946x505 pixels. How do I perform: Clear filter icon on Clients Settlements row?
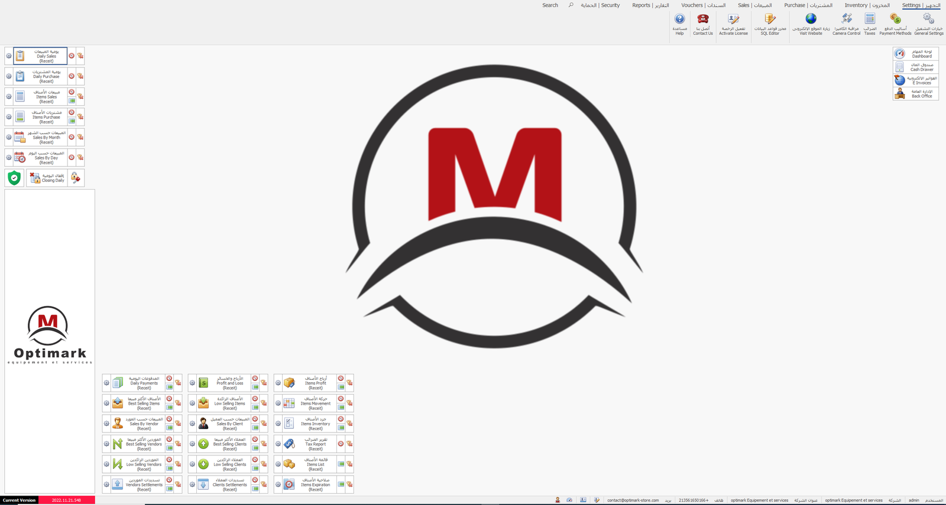click(264, 484)
